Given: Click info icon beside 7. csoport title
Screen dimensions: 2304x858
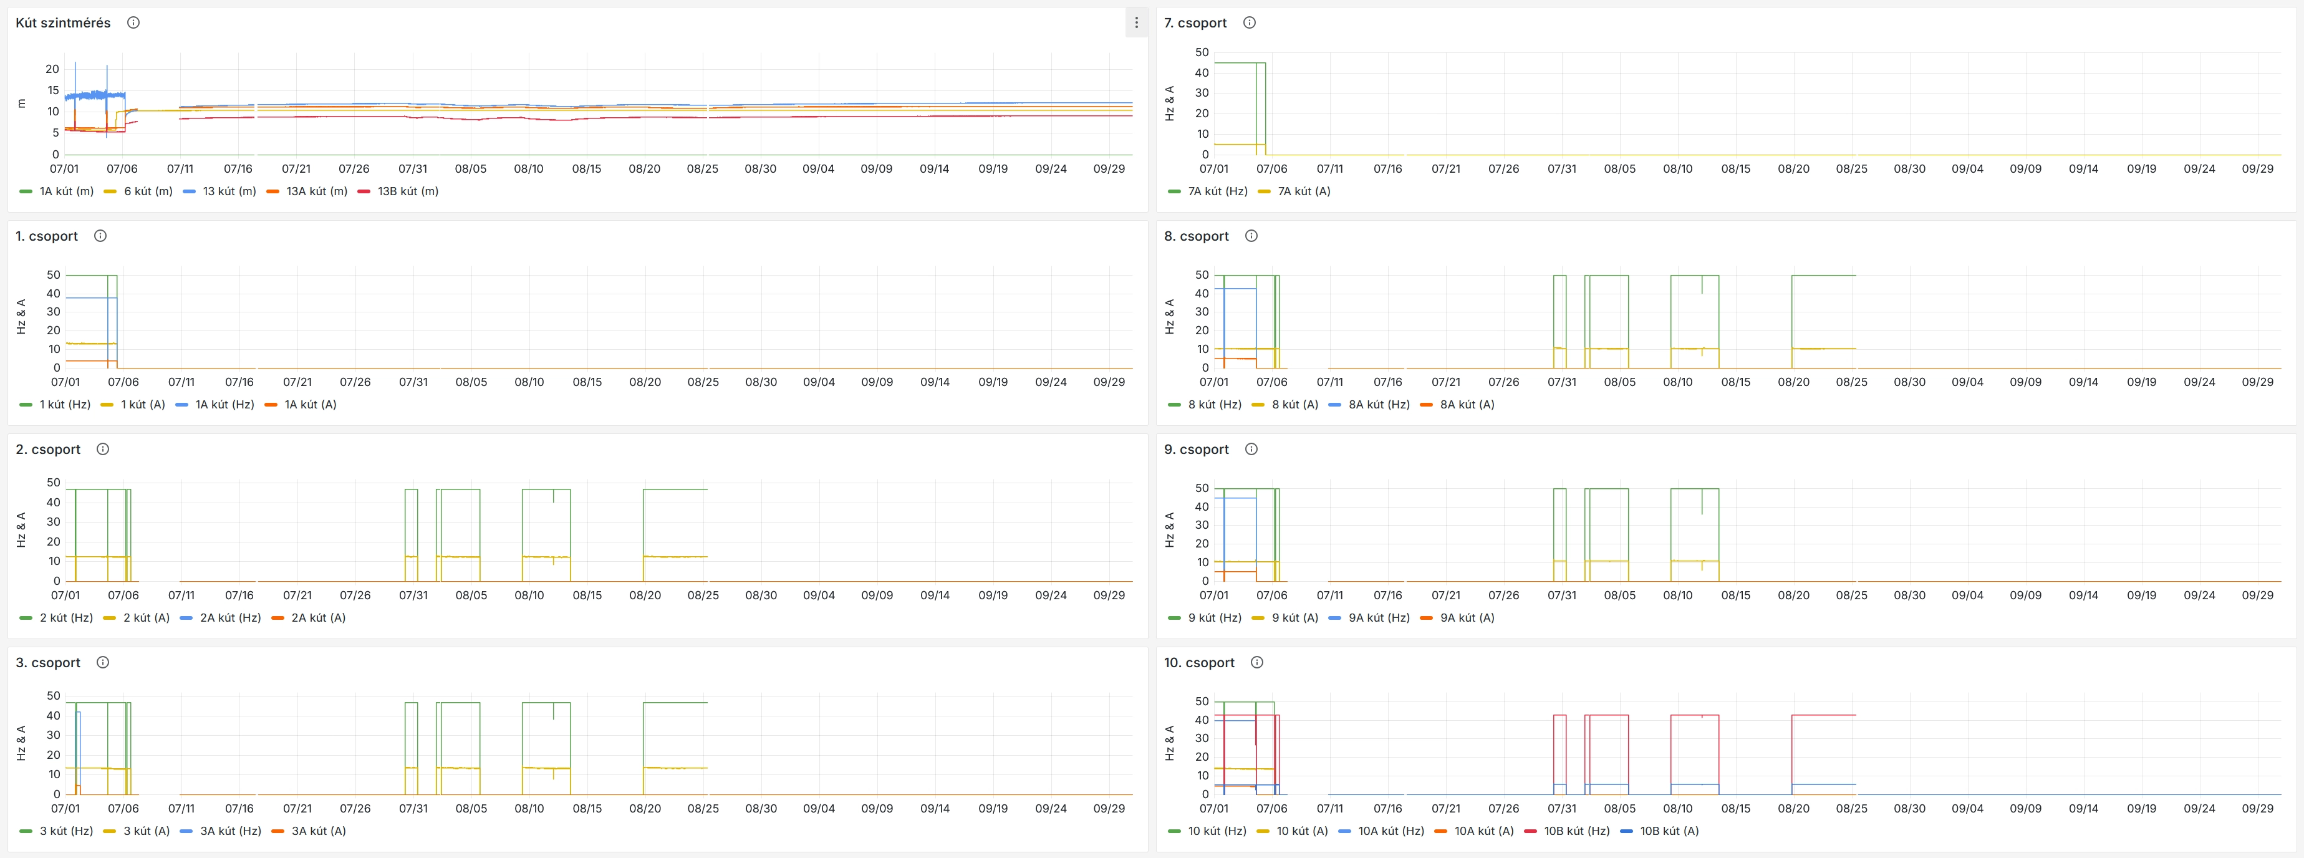Looking at the screenshot, I should [x=1250, y=23].
